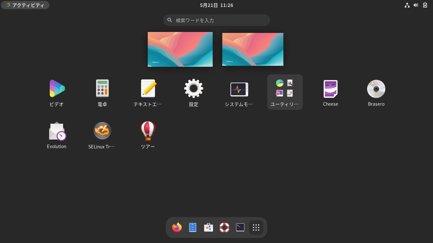433x243 pixels.
Task: Focus the 検索ワードを入力 search field
Action: tap(217, 20)
